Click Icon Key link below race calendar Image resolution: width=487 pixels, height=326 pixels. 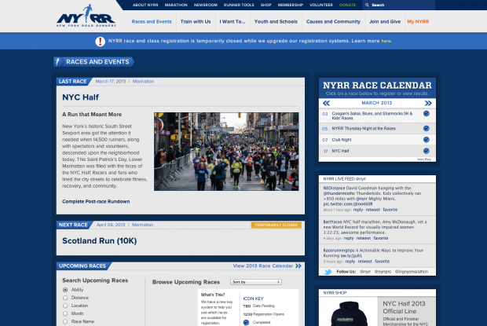tap(424, 159)
